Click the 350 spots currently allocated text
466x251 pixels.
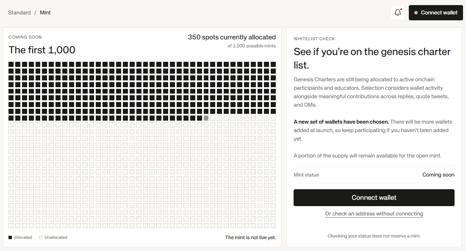click(x=232, y=37)
